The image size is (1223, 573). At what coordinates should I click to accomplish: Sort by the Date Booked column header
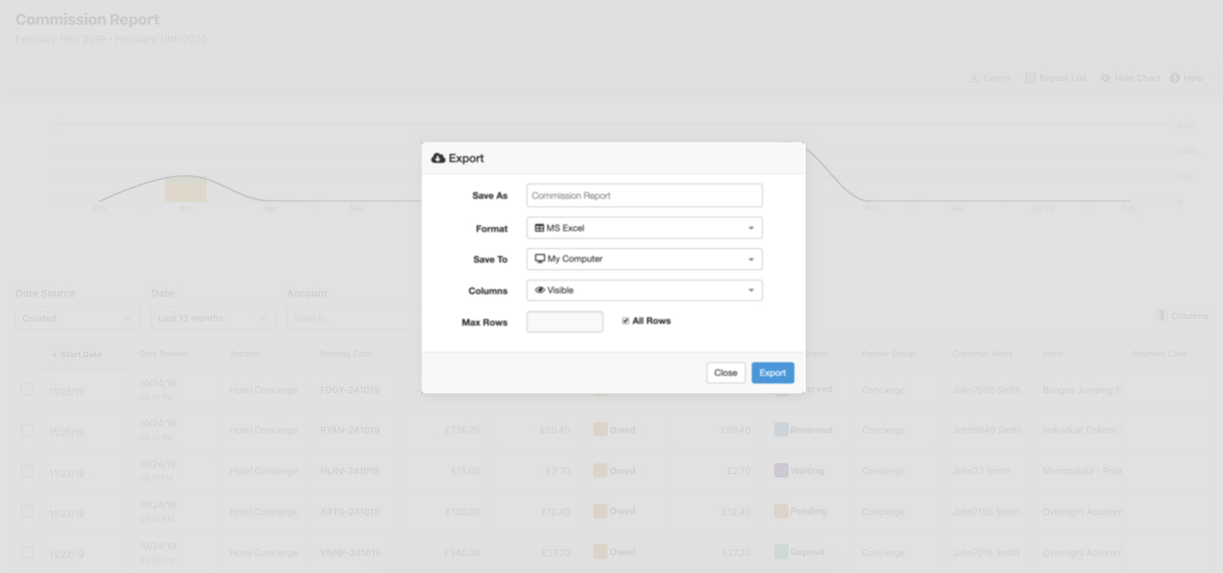click(x=163, y=354)
